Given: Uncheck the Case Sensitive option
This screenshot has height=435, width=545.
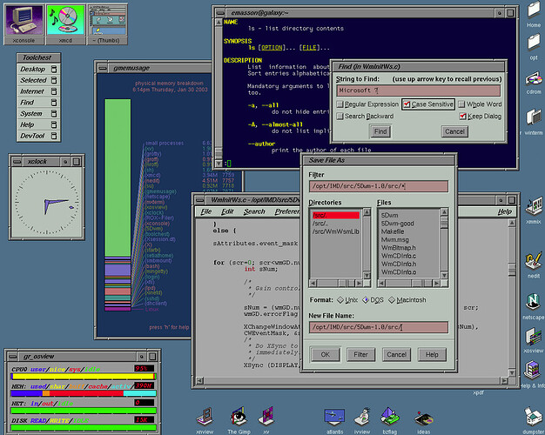Looking at the screenshot, I should (x=407, y=104).
